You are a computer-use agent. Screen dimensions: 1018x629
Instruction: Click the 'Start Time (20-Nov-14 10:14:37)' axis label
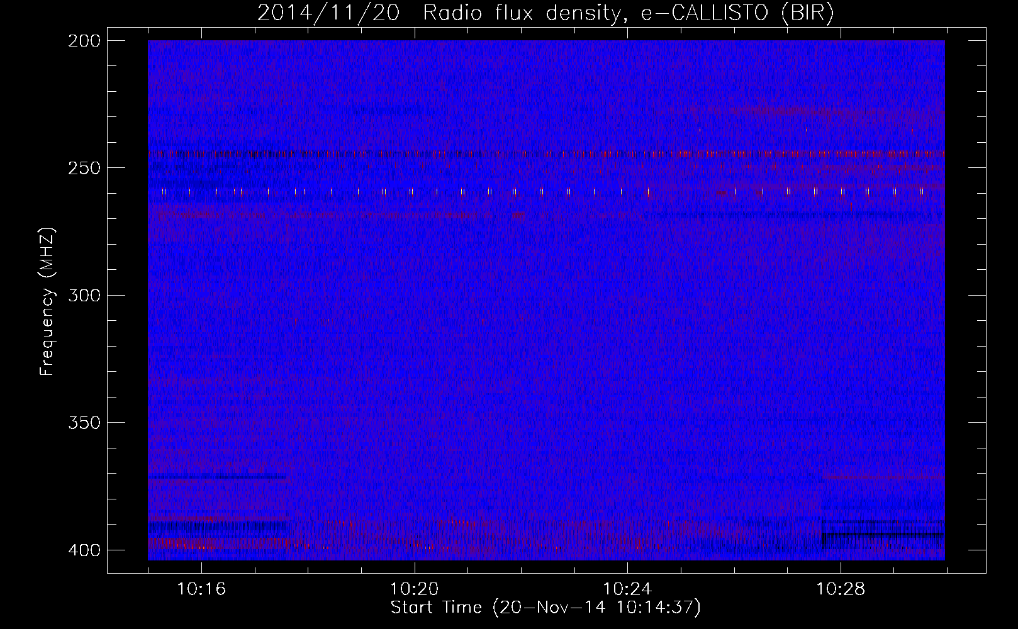(545, 608)
